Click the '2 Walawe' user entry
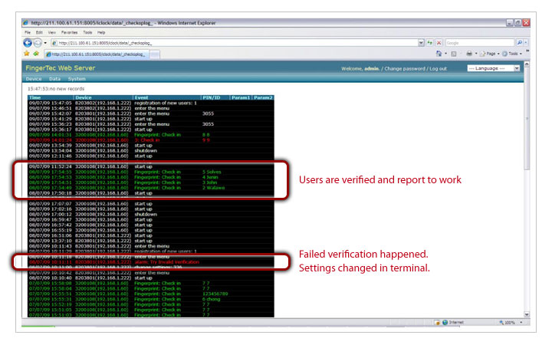The height and width of the screenshot is (345, 552). tap(213, 188)
